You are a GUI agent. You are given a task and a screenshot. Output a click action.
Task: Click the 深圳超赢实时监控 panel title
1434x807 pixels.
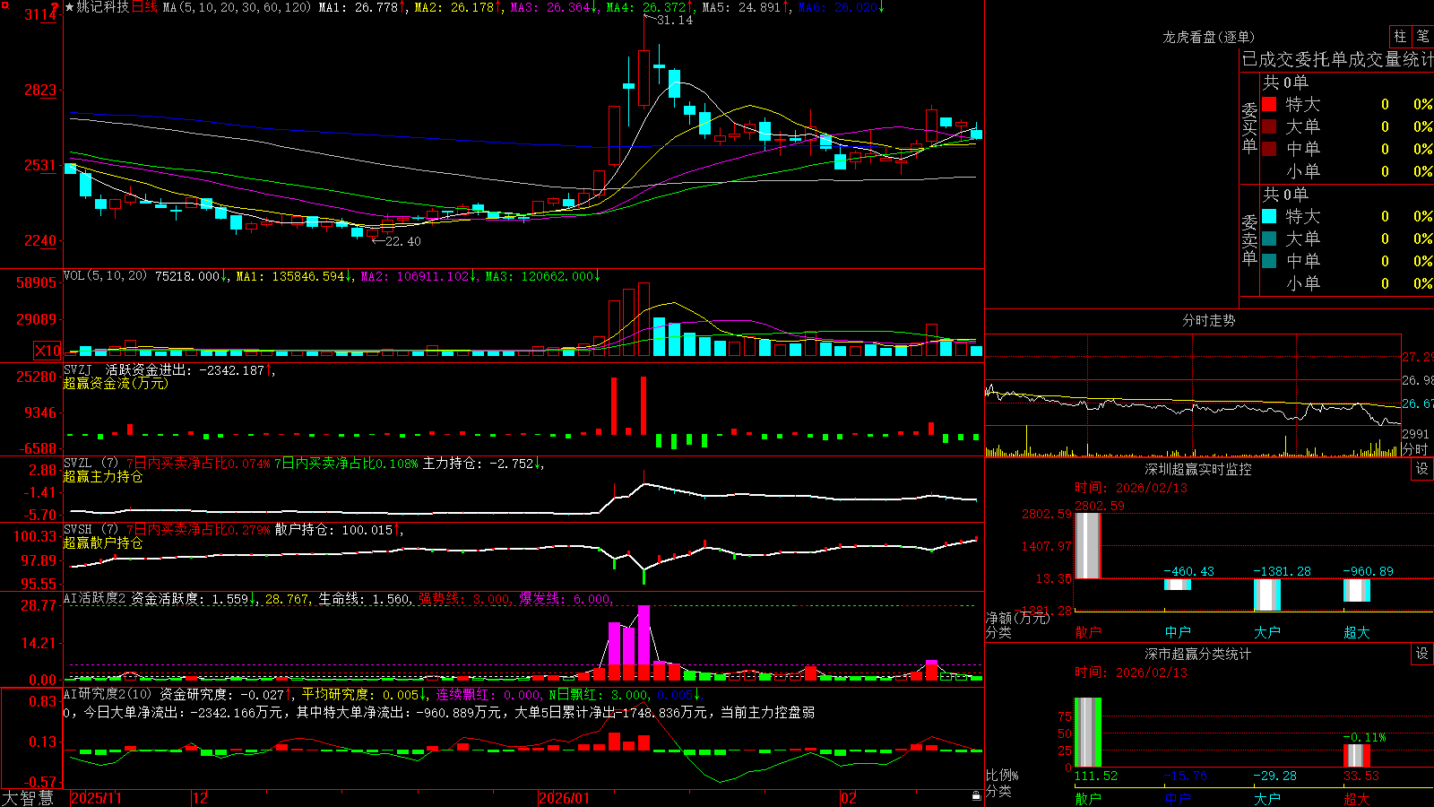1197,469
